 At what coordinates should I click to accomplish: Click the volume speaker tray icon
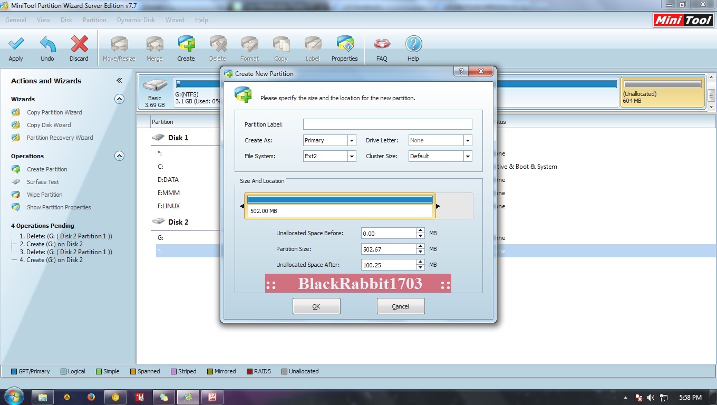point(651,398)
